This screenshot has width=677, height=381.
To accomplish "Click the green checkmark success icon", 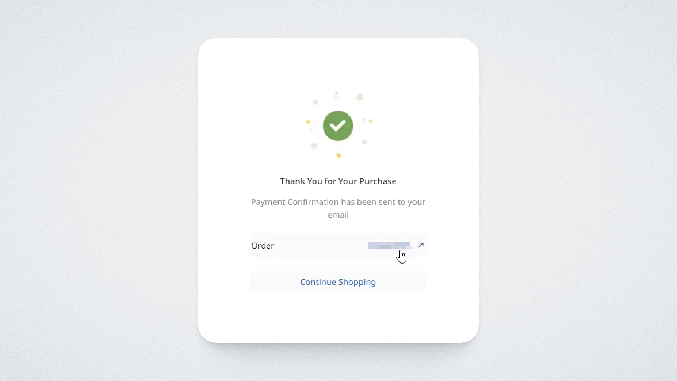I will tap(338, 125).
